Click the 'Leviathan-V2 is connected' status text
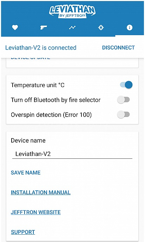Screen dimensions: 145x242 (x=41, y=48)
